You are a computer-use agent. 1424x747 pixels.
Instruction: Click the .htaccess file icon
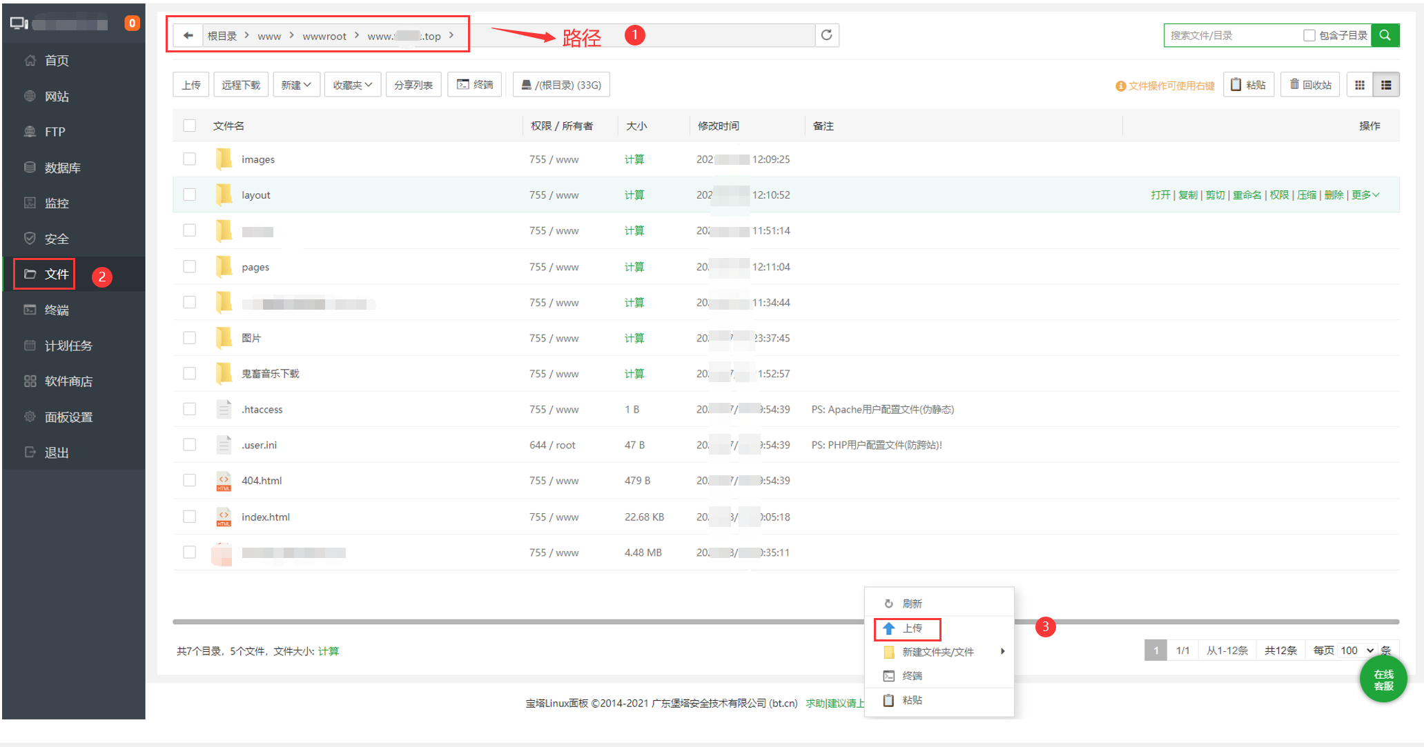pos(224,409)
